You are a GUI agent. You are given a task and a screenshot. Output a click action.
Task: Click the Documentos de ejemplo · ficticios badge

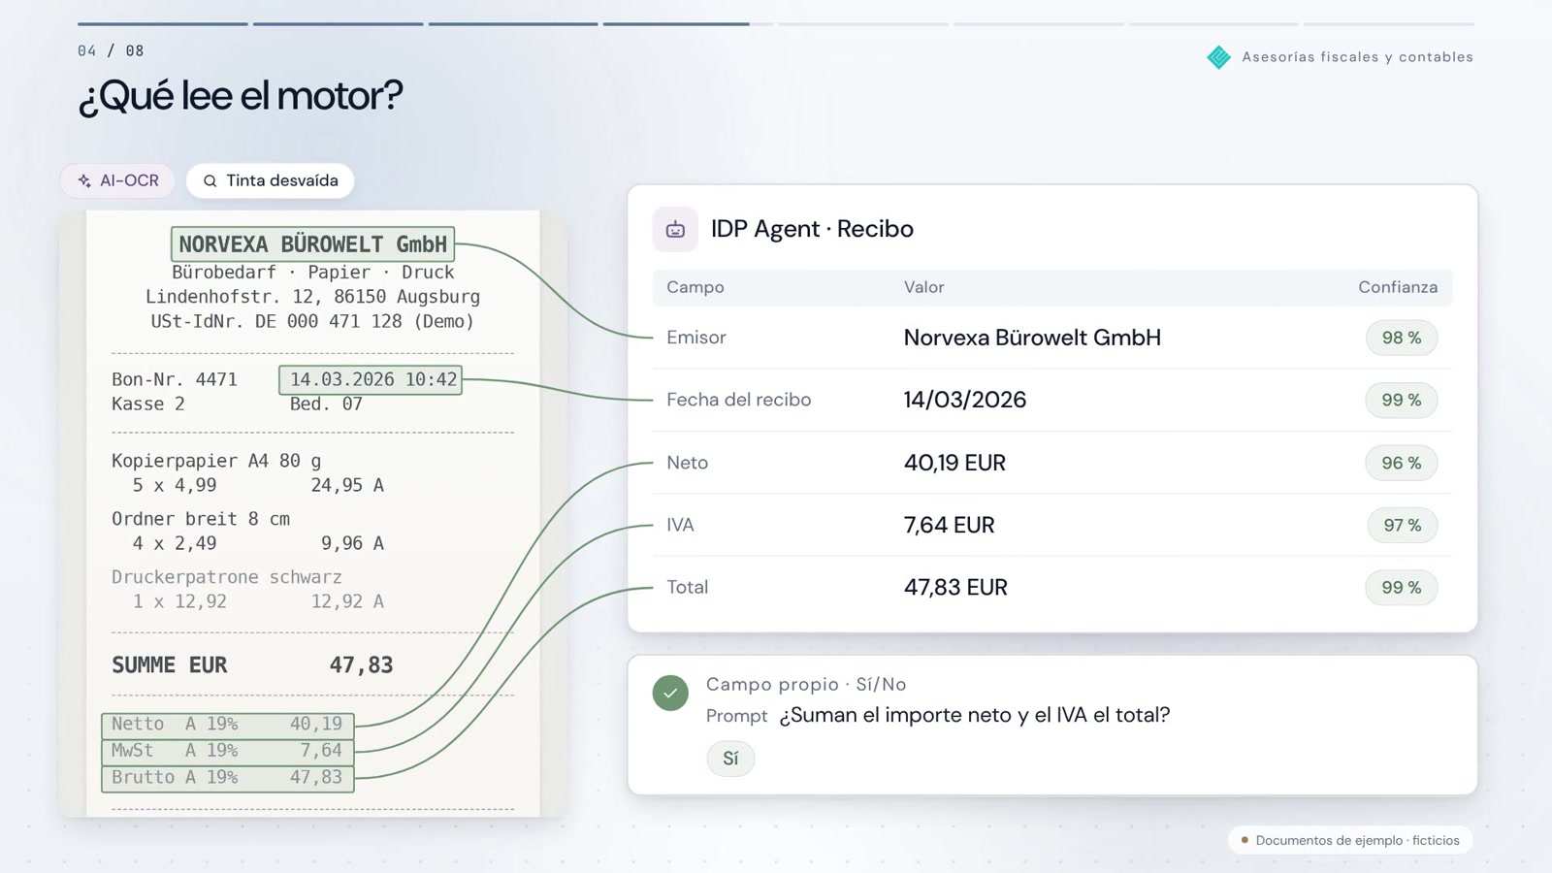[1350, 840]
